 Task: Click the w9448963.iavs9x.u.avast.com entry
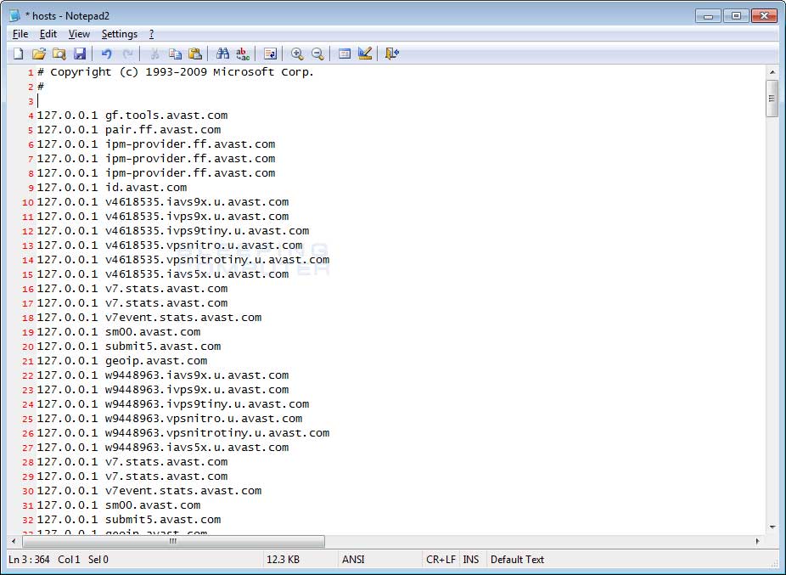click(x=197, y=375)
